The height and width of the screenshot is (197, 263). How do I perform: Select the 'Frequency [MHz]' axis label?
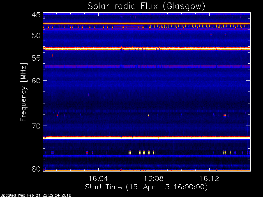(23, 92)
